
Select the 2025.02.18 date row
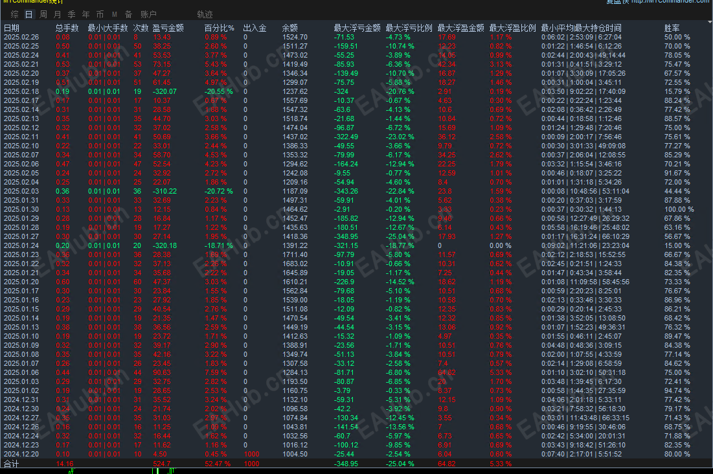pos(21,91)
